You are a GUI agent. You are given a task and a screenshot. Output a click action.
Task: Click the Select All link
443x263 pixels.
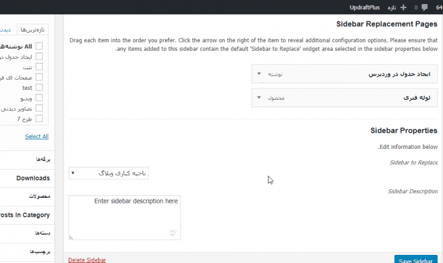[37, 137]
